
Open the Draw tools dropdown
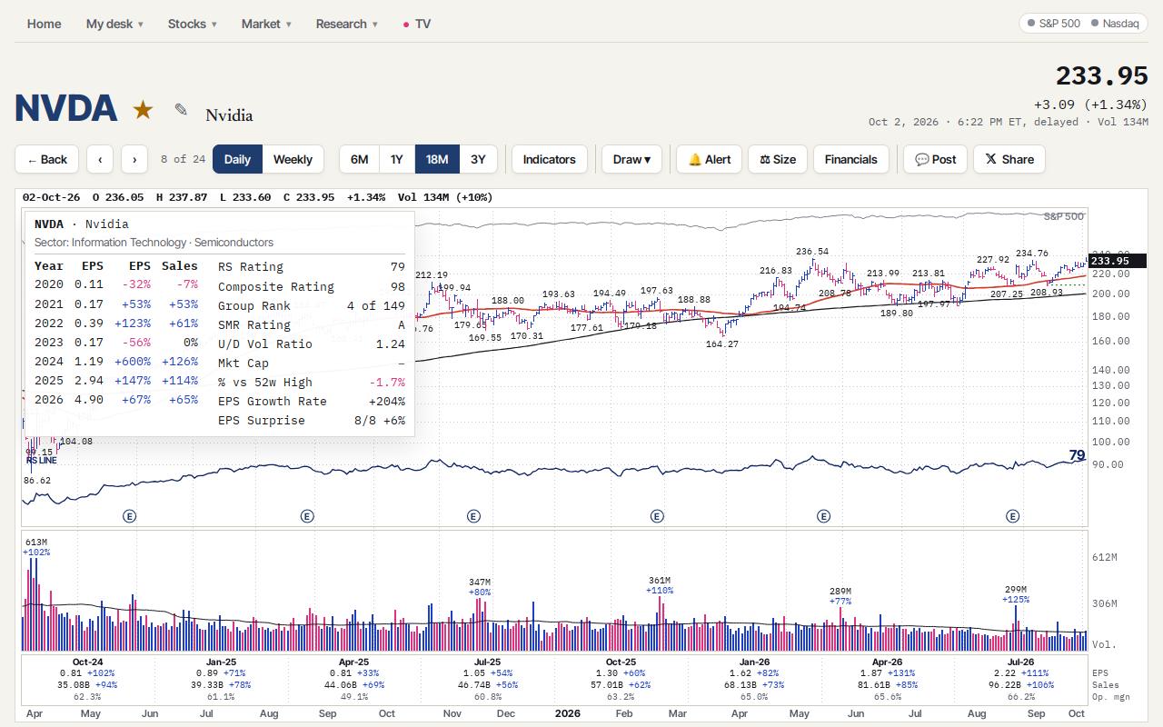click(x=631, y=159)
